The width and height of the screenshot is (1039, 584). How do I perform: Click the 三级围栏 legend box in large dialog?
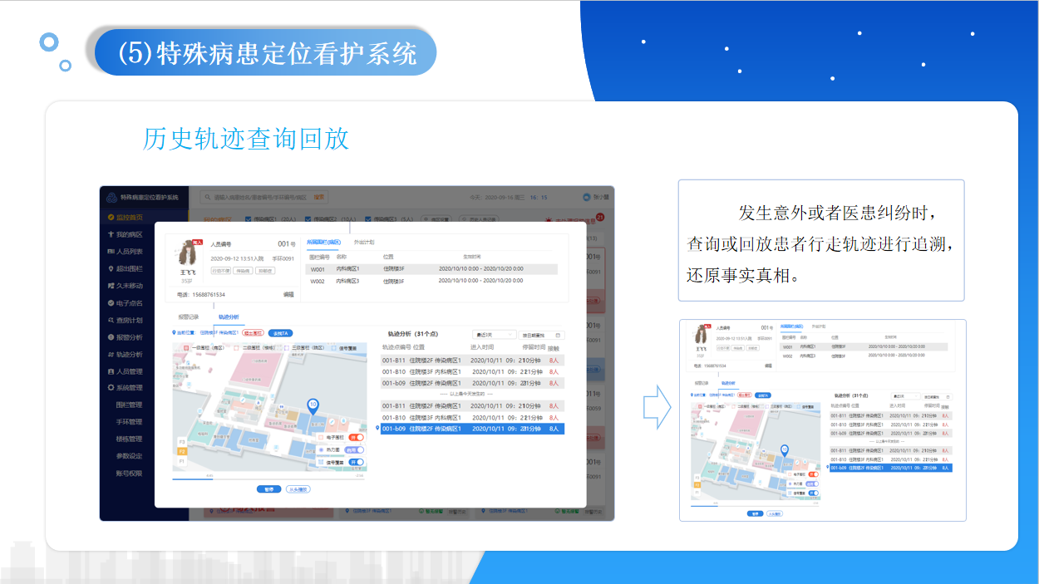pos(286,348)
